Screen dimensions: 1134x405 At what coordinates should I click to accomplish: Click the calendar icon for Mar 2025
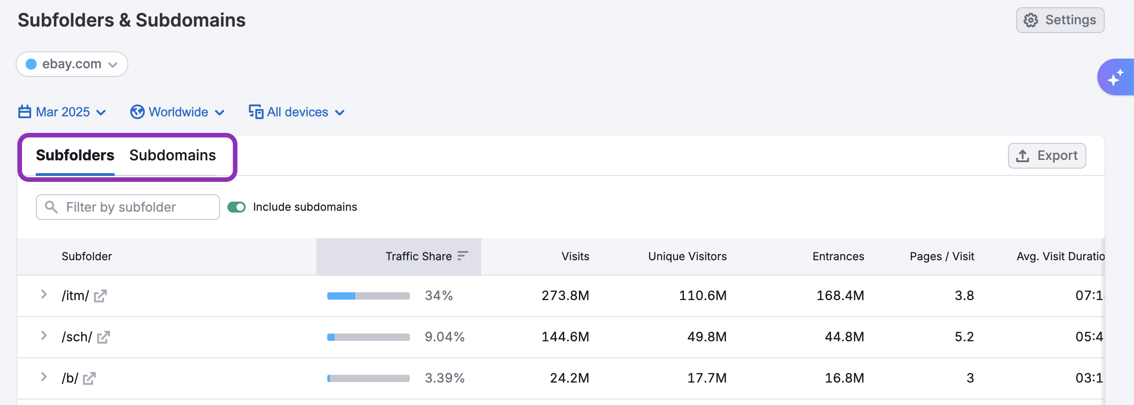25,112
